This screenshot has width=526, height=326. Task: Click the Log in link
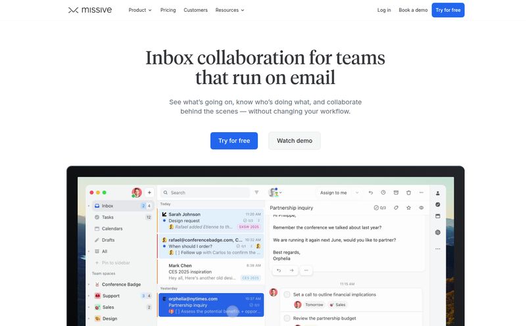coord(384,10)
